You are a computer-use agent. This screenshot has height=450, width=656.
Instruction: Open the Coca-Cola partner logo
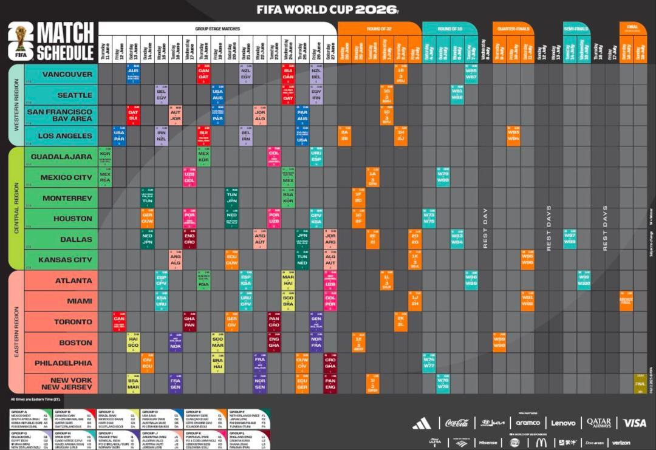point(456,423)
